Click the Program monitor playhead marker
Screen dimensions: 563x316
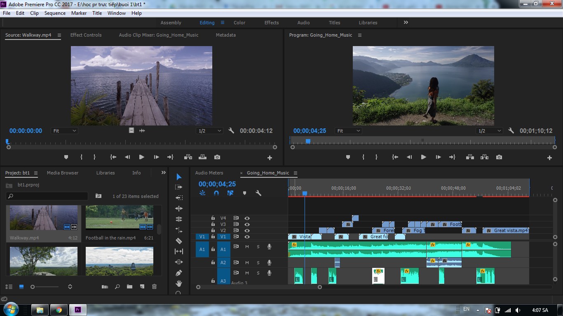(308, 141)
